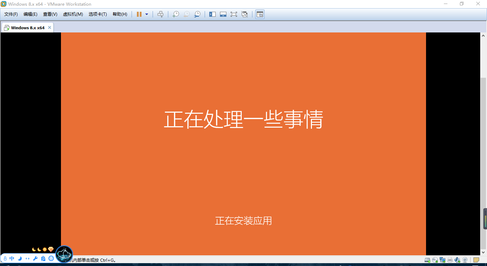This screenshot has width=487, height=266.
Task: Send Ctrl+Alt+Del to the virtual machine
Action: click(x=160, y=14)
